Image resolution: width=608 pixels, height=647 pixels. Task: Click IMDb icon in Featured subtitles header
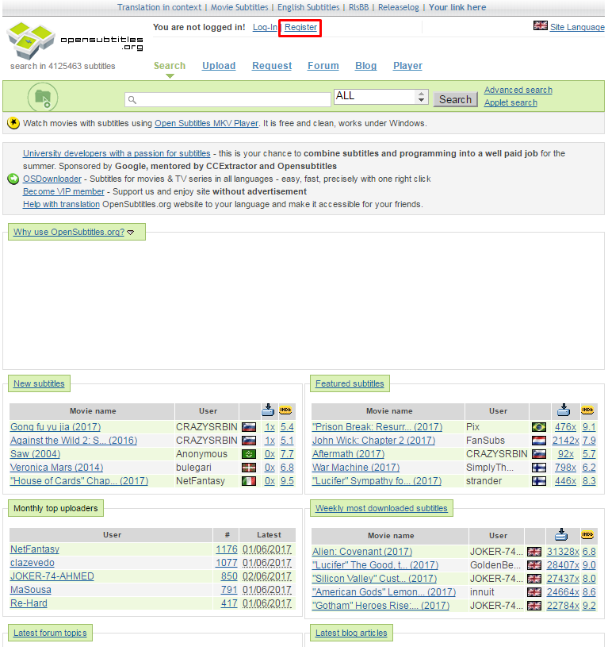(x=587, y=410)
